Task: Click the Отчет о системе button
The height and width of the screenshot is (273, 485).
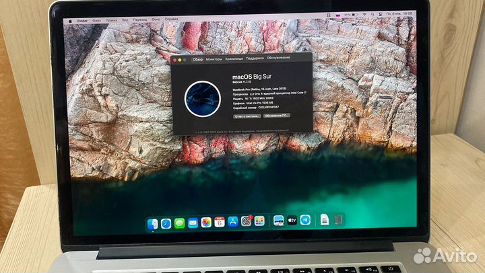Action: pos(247,116)
